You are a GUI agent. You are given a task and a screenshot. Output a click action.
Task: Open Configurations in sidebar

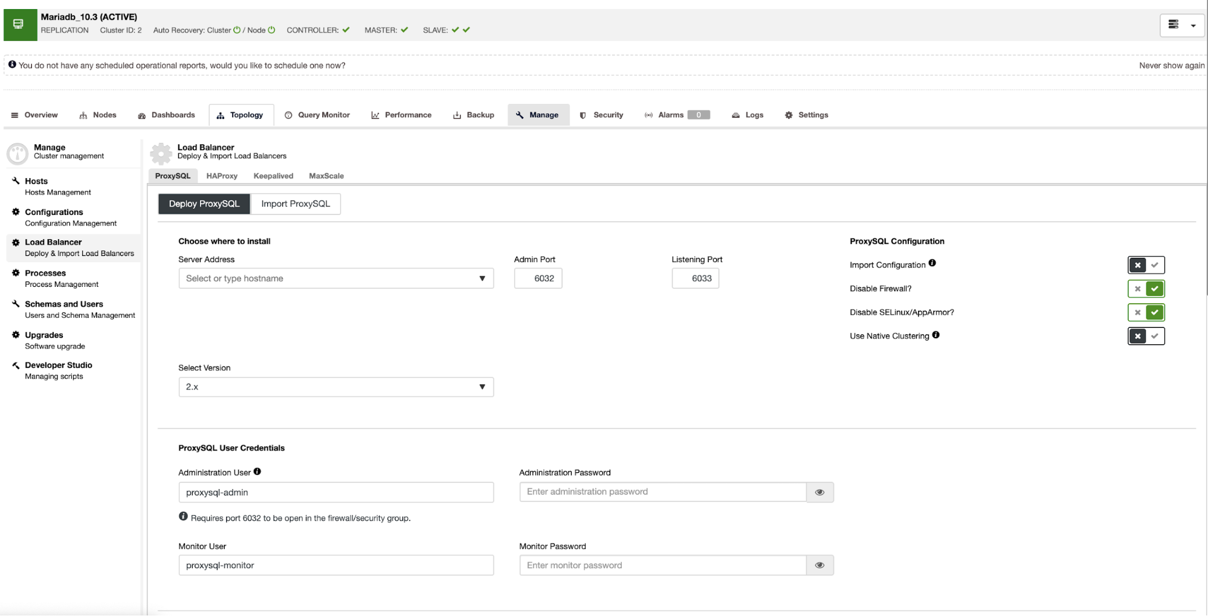(73, 217)
